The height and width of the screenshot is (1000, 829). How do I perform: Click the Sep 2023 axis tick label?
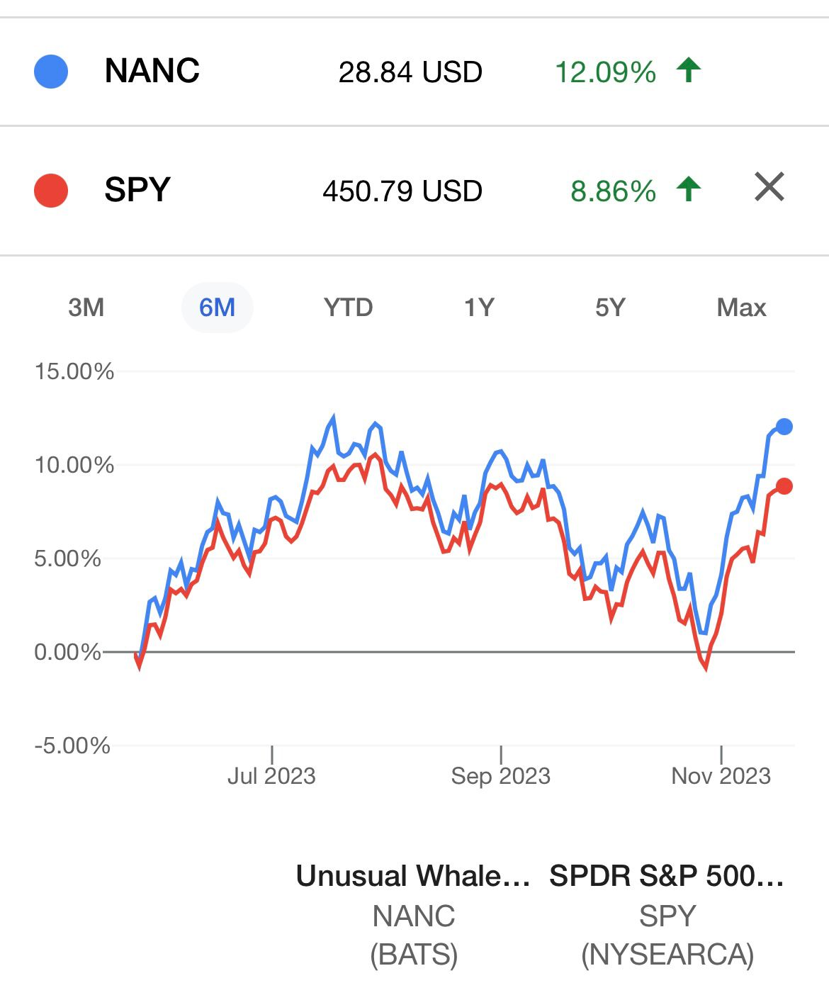click(500, 776)
